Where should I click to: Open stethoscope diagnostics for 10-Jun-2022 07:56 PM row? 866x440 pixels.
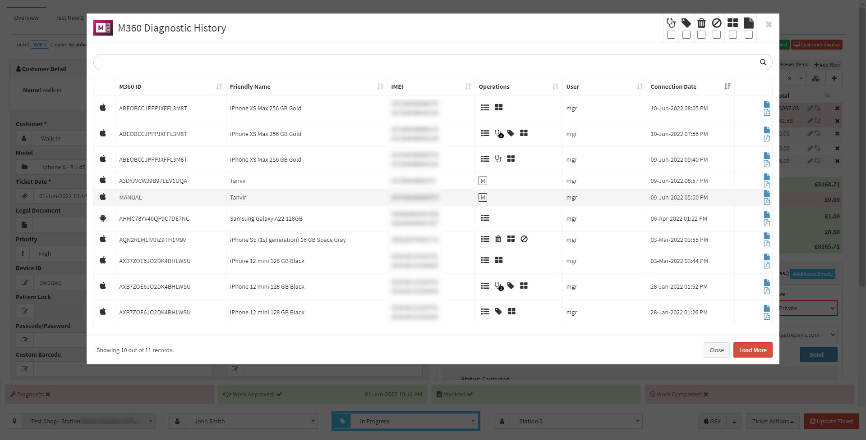click(x=498, y=134)
